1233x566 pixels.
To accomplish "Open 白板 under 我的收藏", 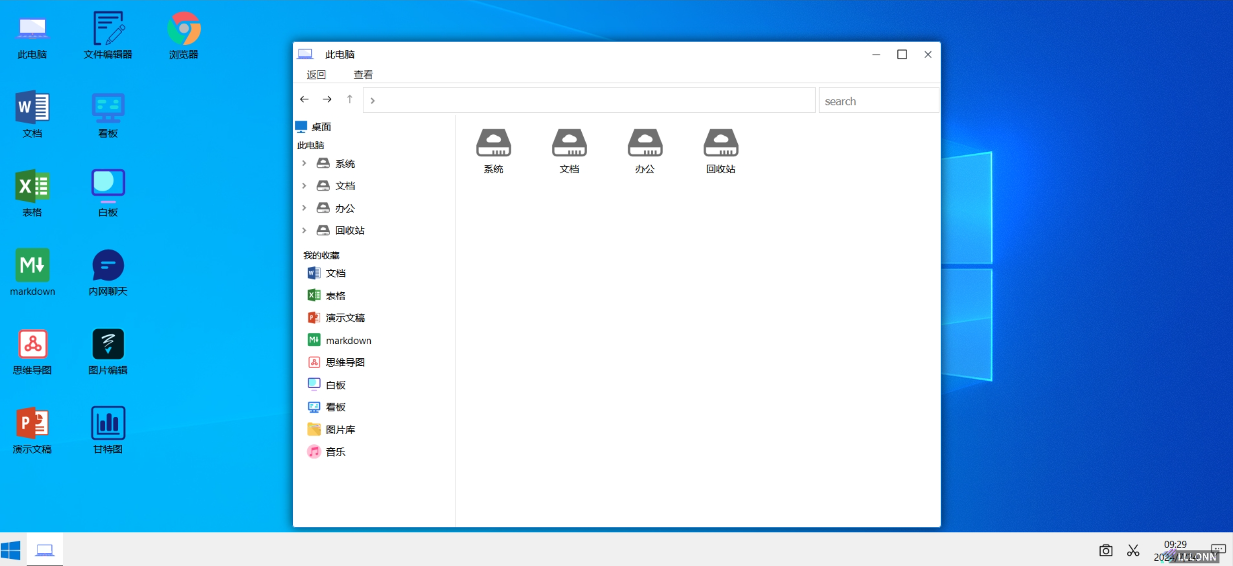I will 327,385.
